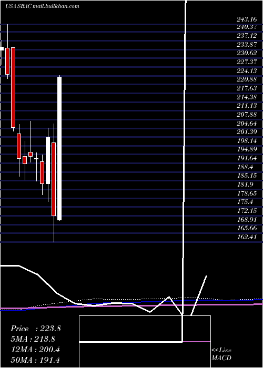263x368 pixels.
Task: Click the '50MA : 191.4' readout
Action: click(36, 360)
